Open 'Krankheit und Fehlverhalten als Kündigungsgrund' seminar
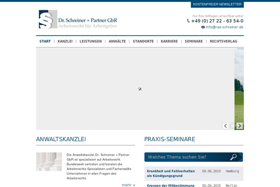The image size is (280, 187). click(x=171, y=173)
